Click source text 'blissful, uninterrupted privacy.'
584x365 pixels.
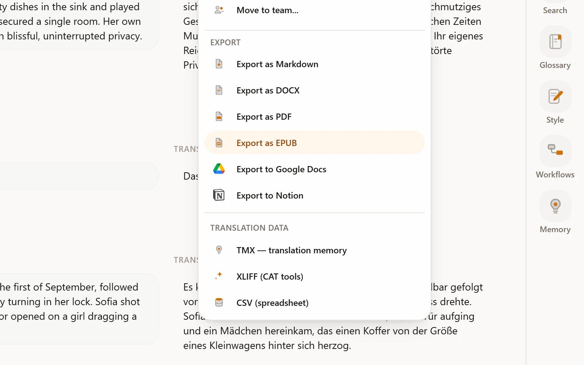74,36
